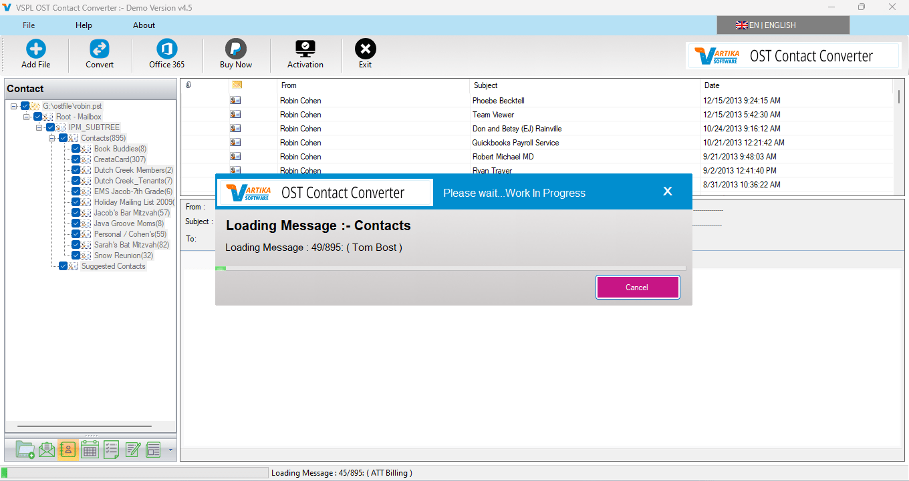Click the paperclip attachment column header
909x481 pixels.
188,85
